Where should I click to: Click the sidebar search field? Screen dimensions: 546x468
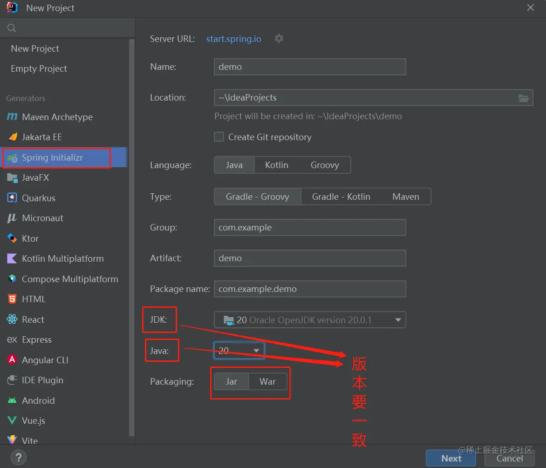pos(67,28)
